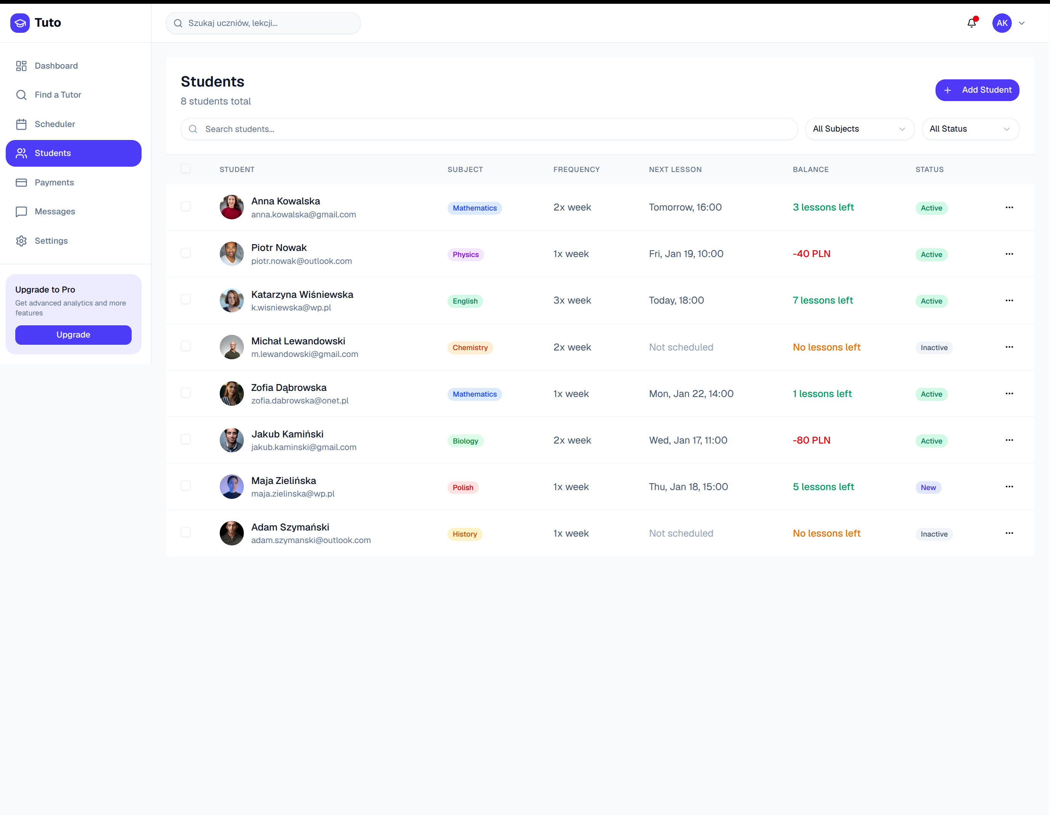
Task: Select Maja Zielińska's row checkbox
Action: (x=185, y=486)
